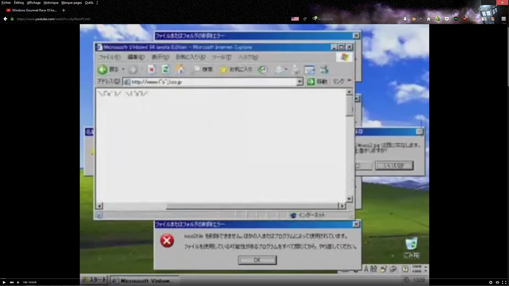Click the Recycle Bin icon on XP desktop
Screen dimensions: 509x286
pos(411,244)
